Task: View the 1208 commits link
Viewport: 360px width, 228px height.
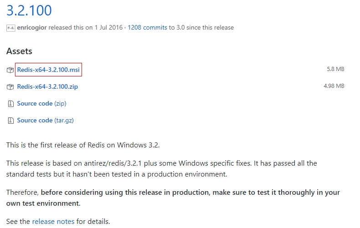Action: (x=147, y=27)
